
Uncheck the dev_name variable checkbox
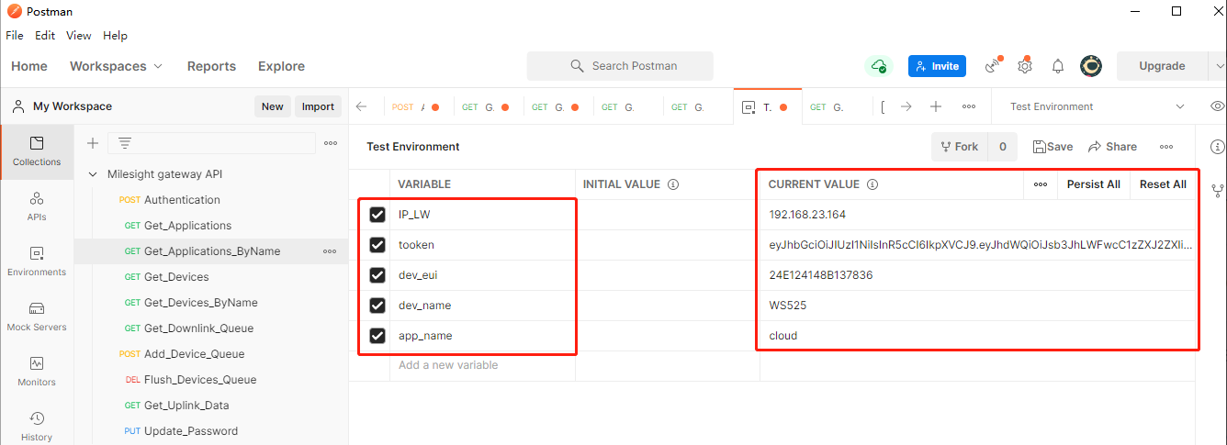[377, 306]
